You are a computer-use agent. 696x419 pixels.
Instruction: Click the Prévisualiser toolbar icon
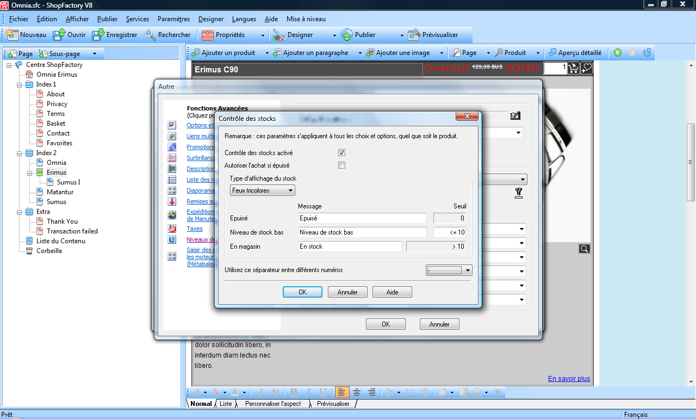coord(414,35)
